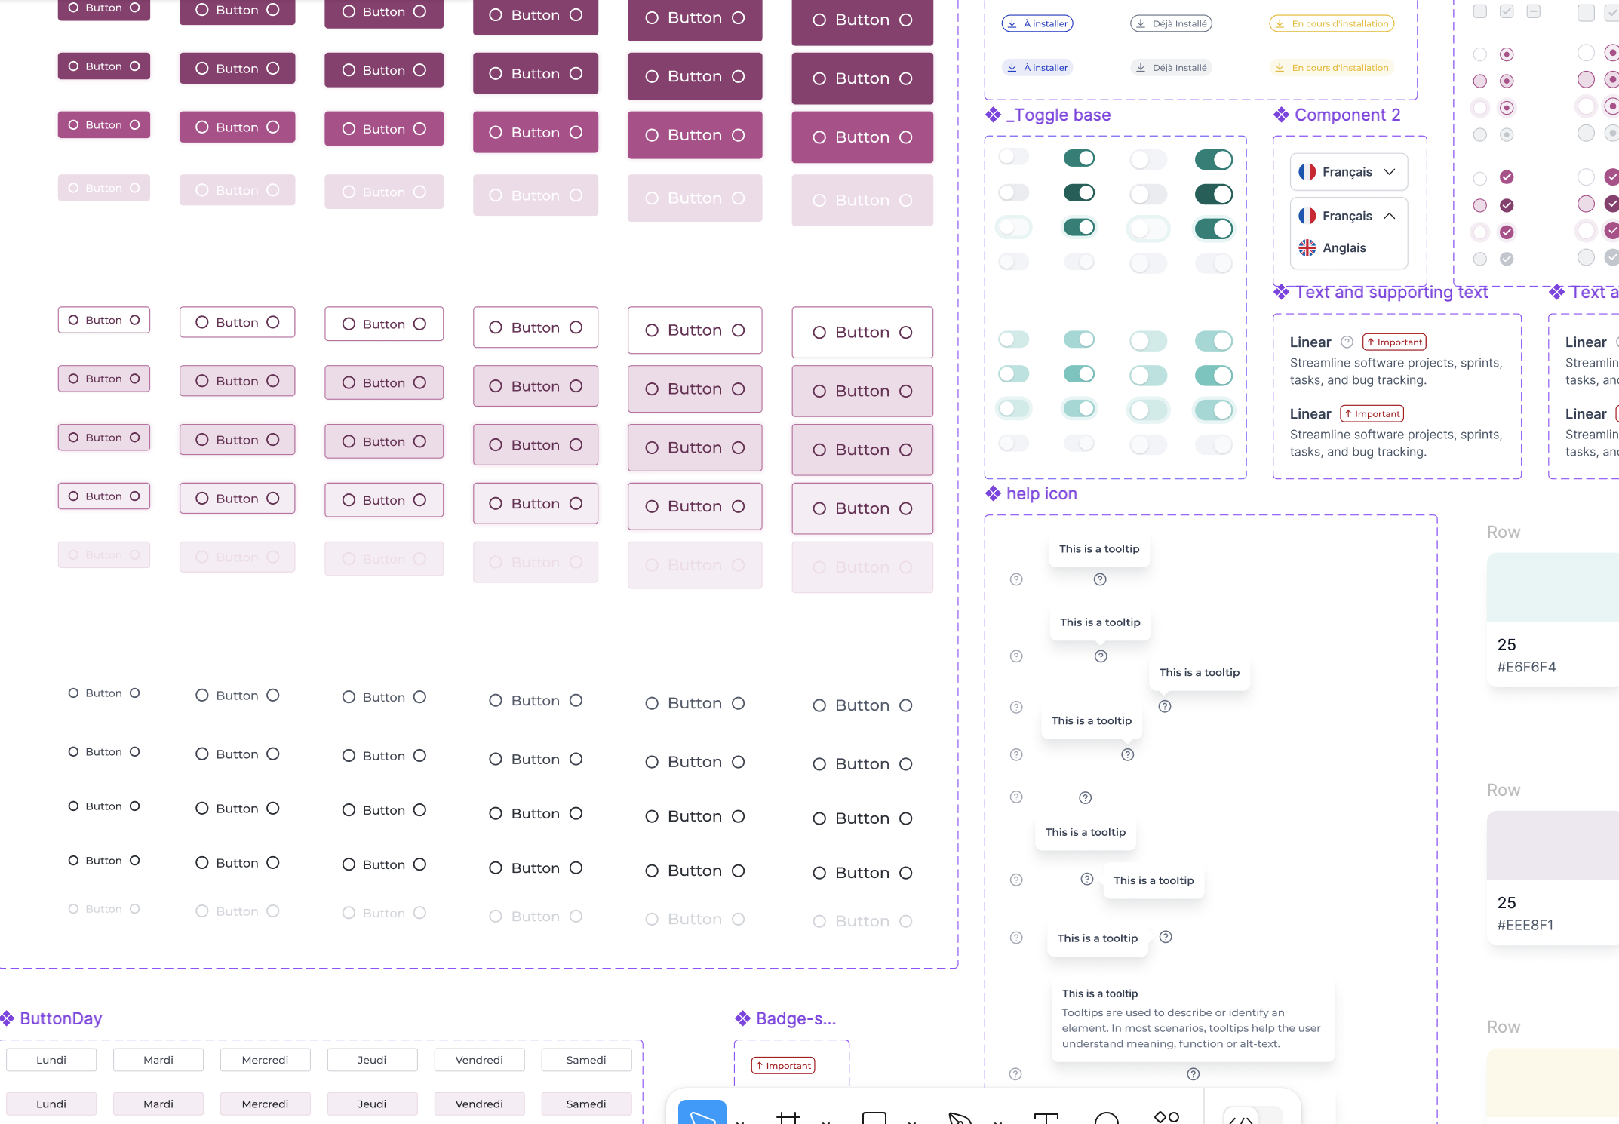This screenshot has width=1619, height=1124.
Task: Click smallest disabled solid pink Button
Action: (104, 188)
